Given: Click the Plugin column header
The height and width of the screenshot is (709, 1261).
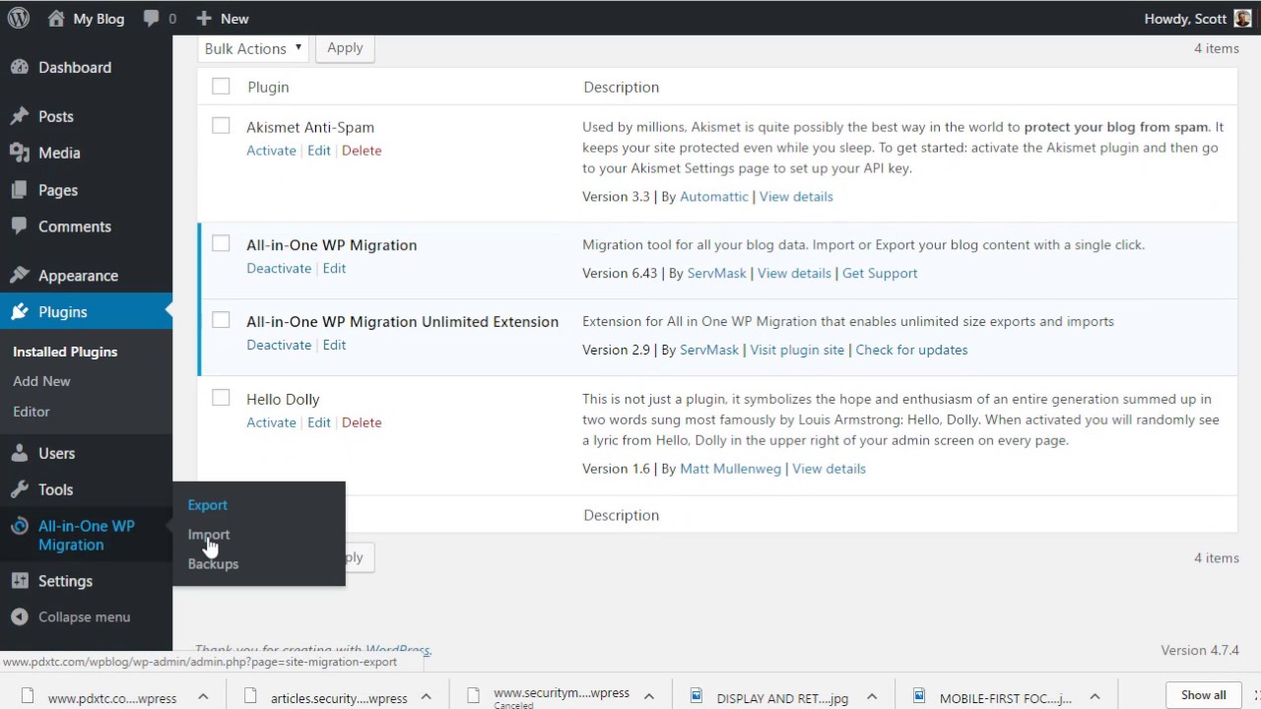Looking at the screenshot, I should pos(268,87).
